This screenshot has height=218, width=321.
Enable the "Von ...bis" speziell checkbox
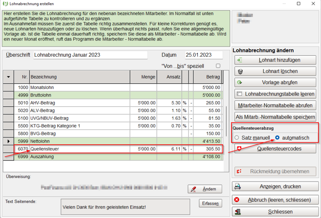(x=218, y=66)
